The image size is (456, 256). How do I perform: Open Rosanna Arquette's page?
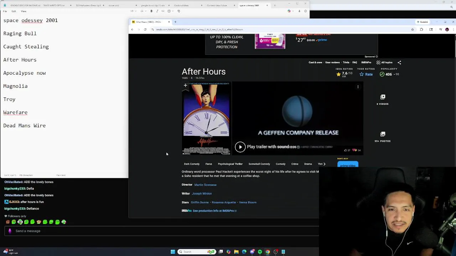point(224,202)
